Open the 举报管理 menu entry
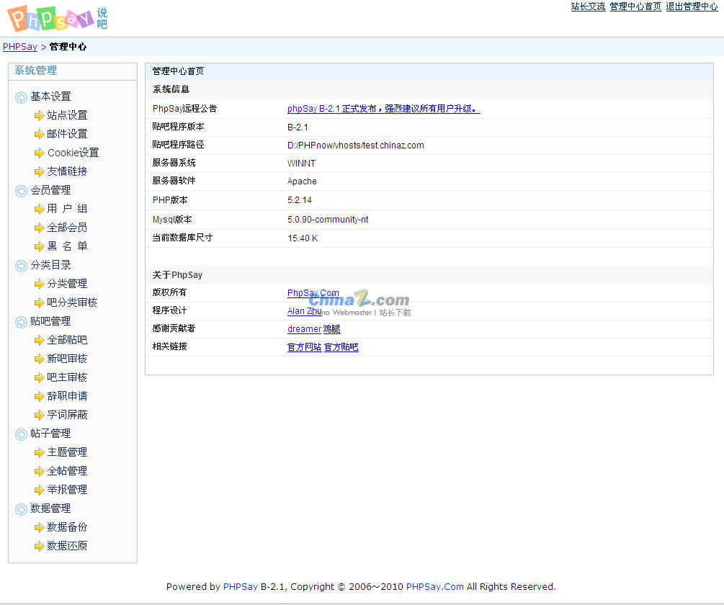 [67, 489]
